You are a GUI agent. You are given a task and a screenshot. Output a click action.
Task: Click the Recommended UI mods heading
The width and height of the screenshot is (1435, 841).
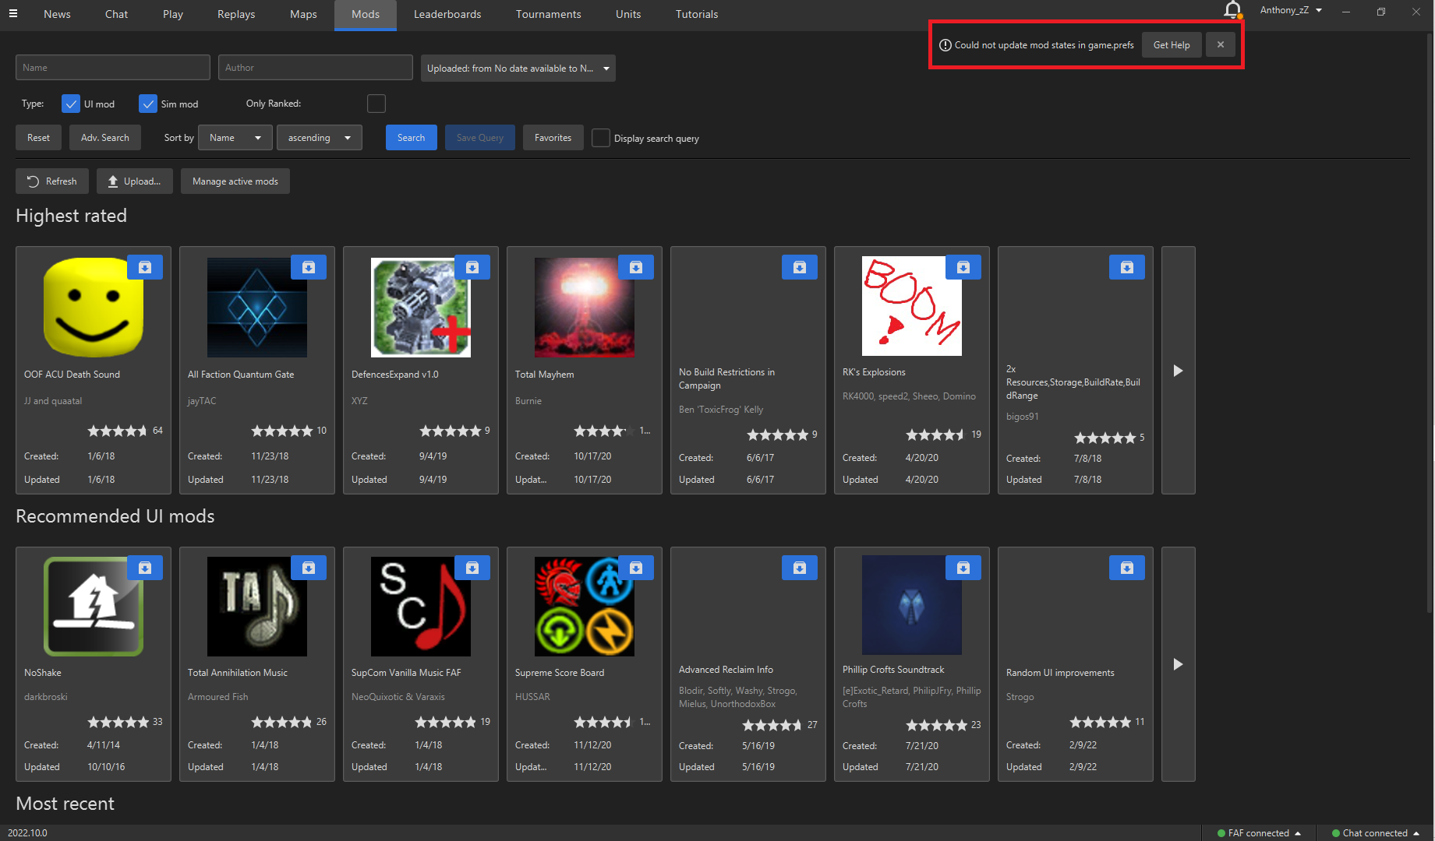[115, 516]
